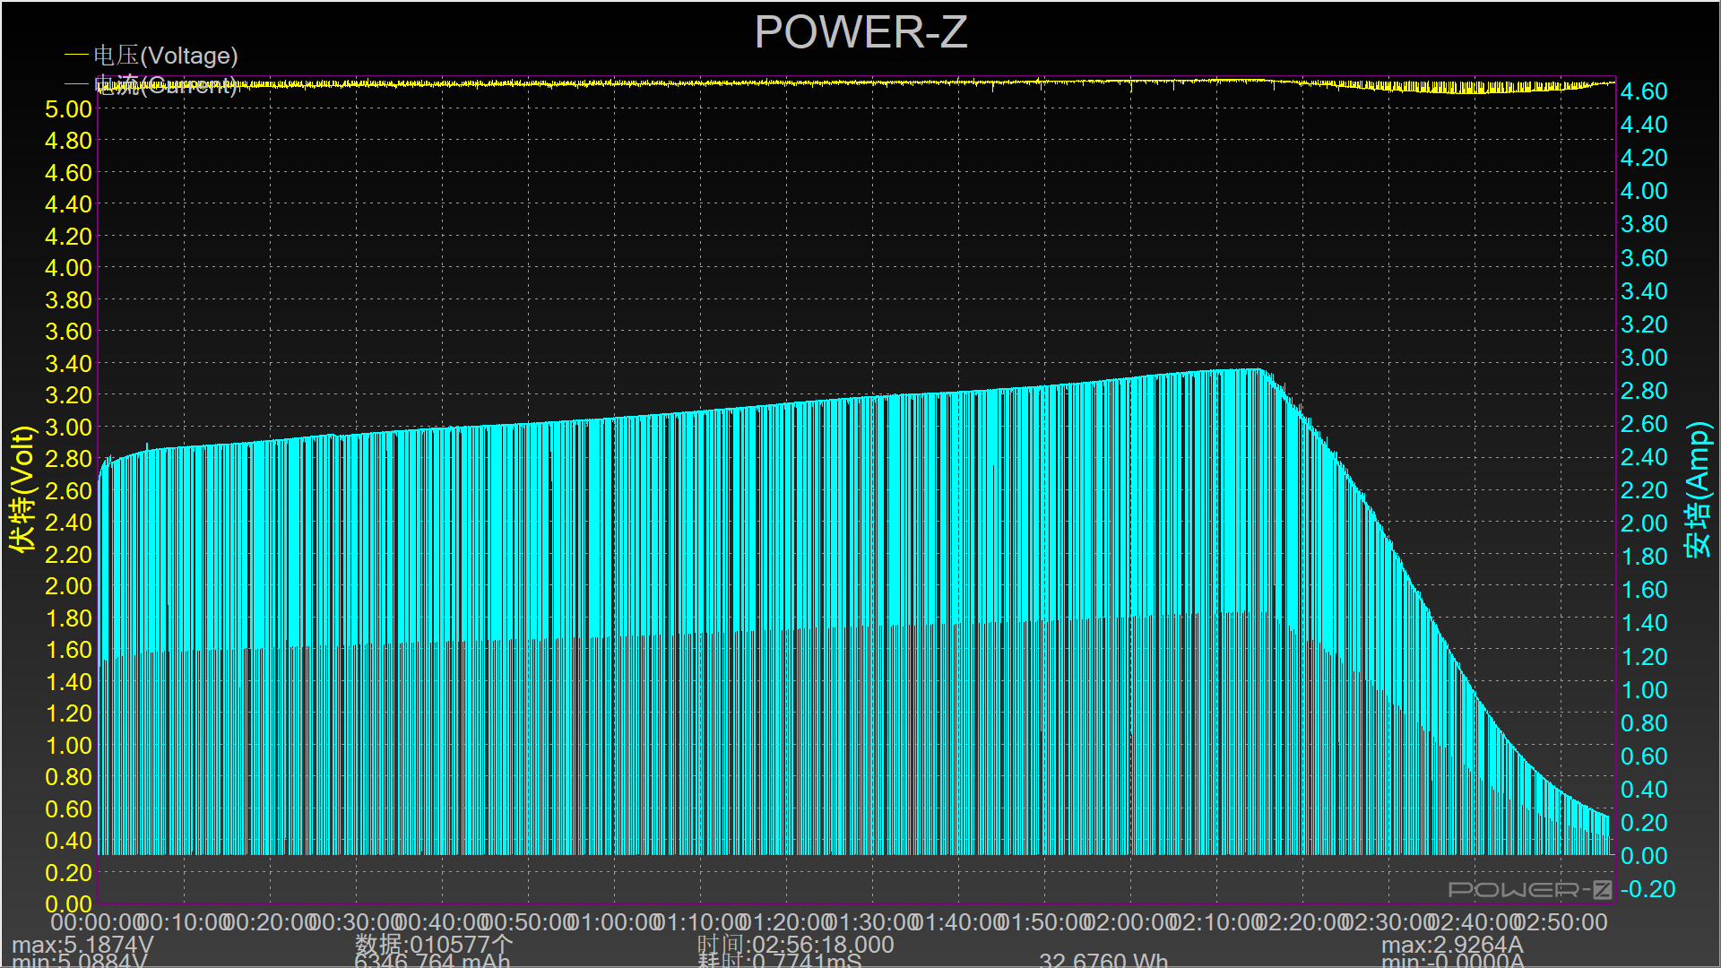Click the 4.80 tick on yellow voltage axis

coord(69,141)
